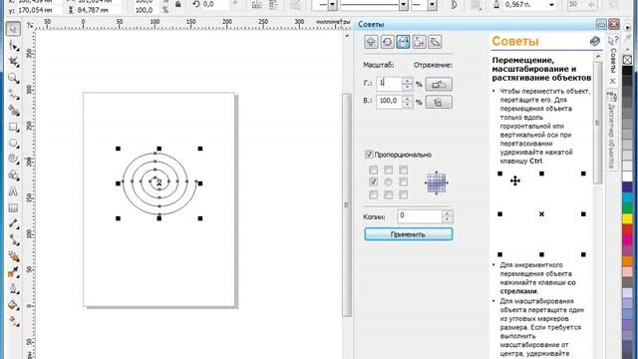Select the Text tool
638x359 pixels.
[x=13, y=191]
